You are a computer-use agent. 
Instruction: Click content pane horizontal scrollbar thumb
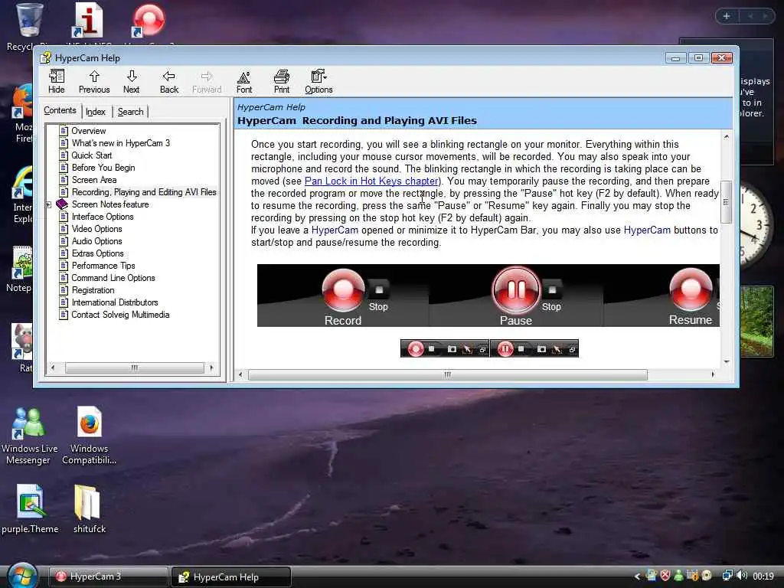click(447, 374)
